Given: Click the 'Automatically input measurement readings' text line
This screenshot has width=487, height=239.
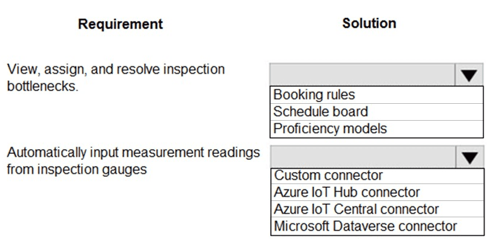Looking at the screenshot, I should click(134, 153).
